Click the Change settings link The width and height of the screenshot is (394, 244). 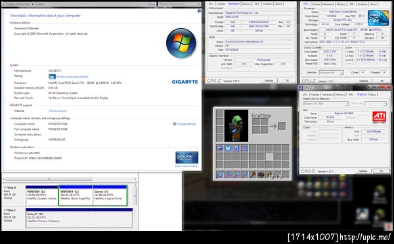coord(186,124)
